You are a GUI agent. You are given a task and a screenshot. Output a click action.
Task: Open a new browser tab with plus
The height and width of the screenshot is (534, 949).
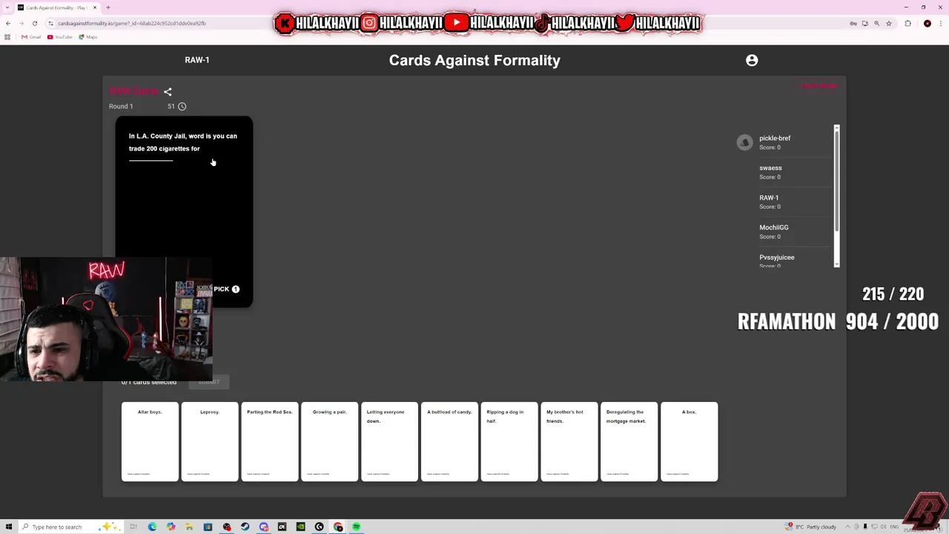[x=108, y=7]
